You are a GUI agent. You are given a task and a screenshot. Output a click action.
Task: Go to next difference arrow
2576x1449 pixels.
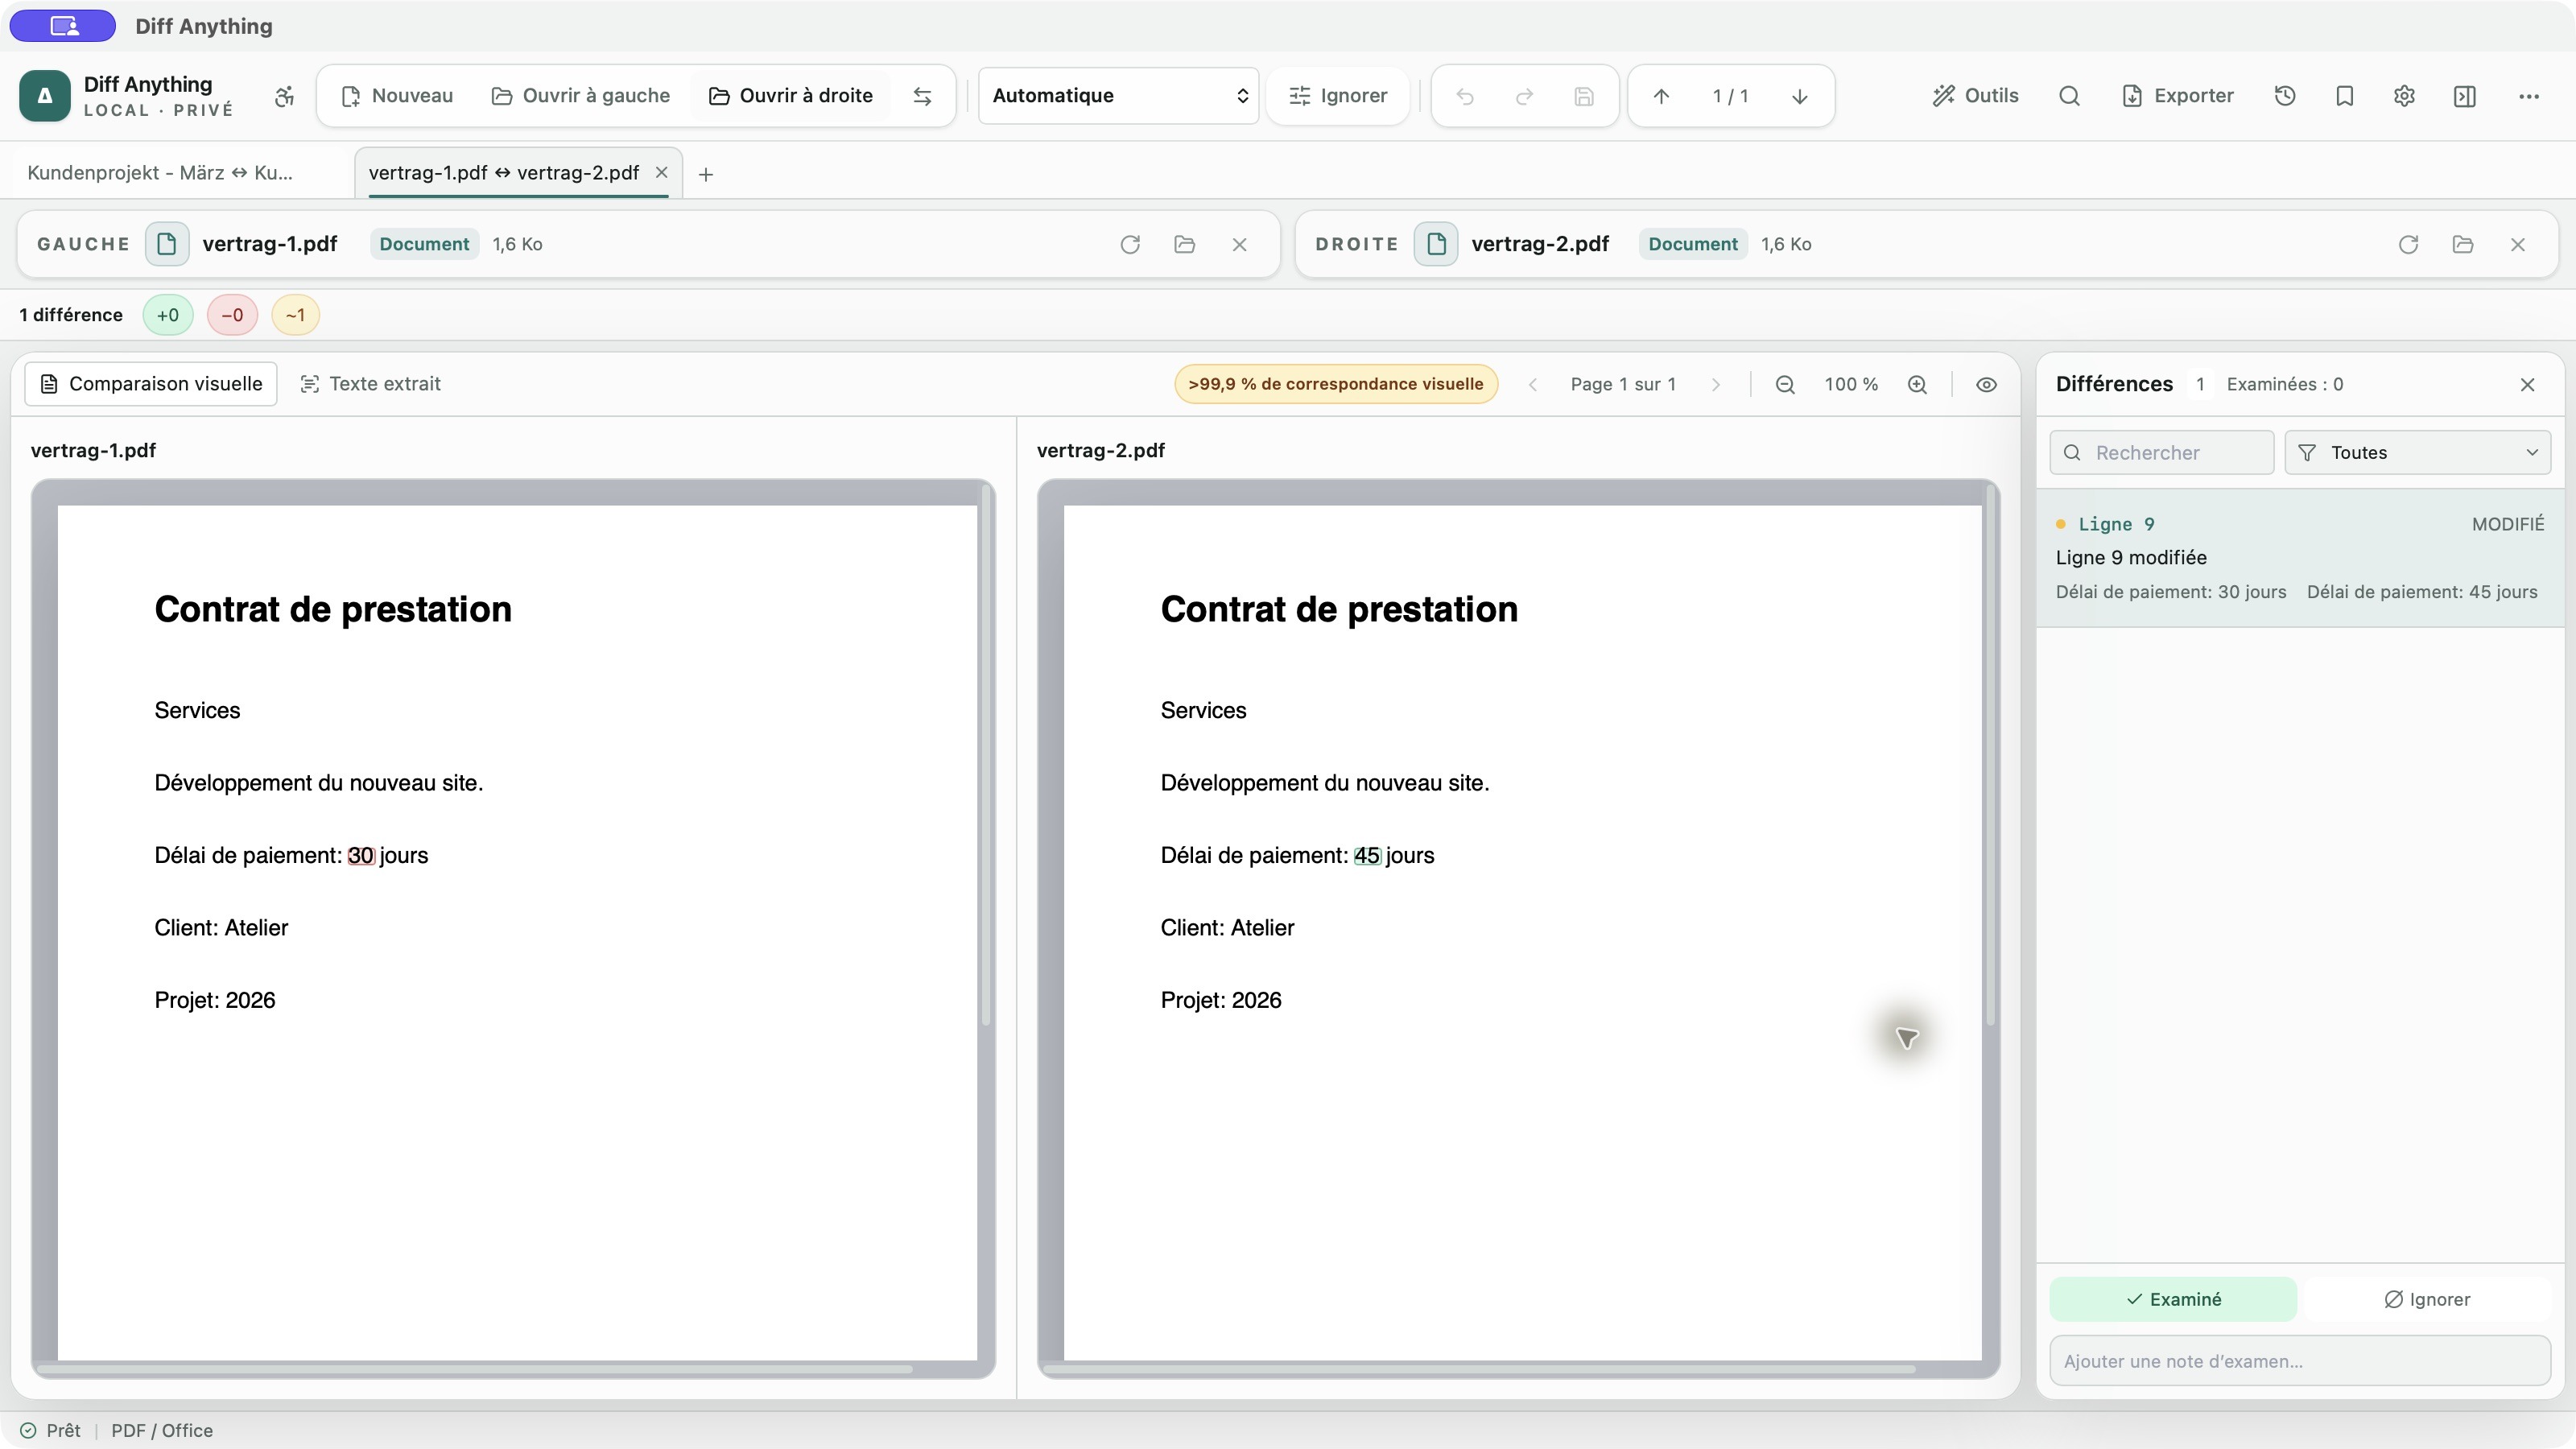coord(1799,96)
